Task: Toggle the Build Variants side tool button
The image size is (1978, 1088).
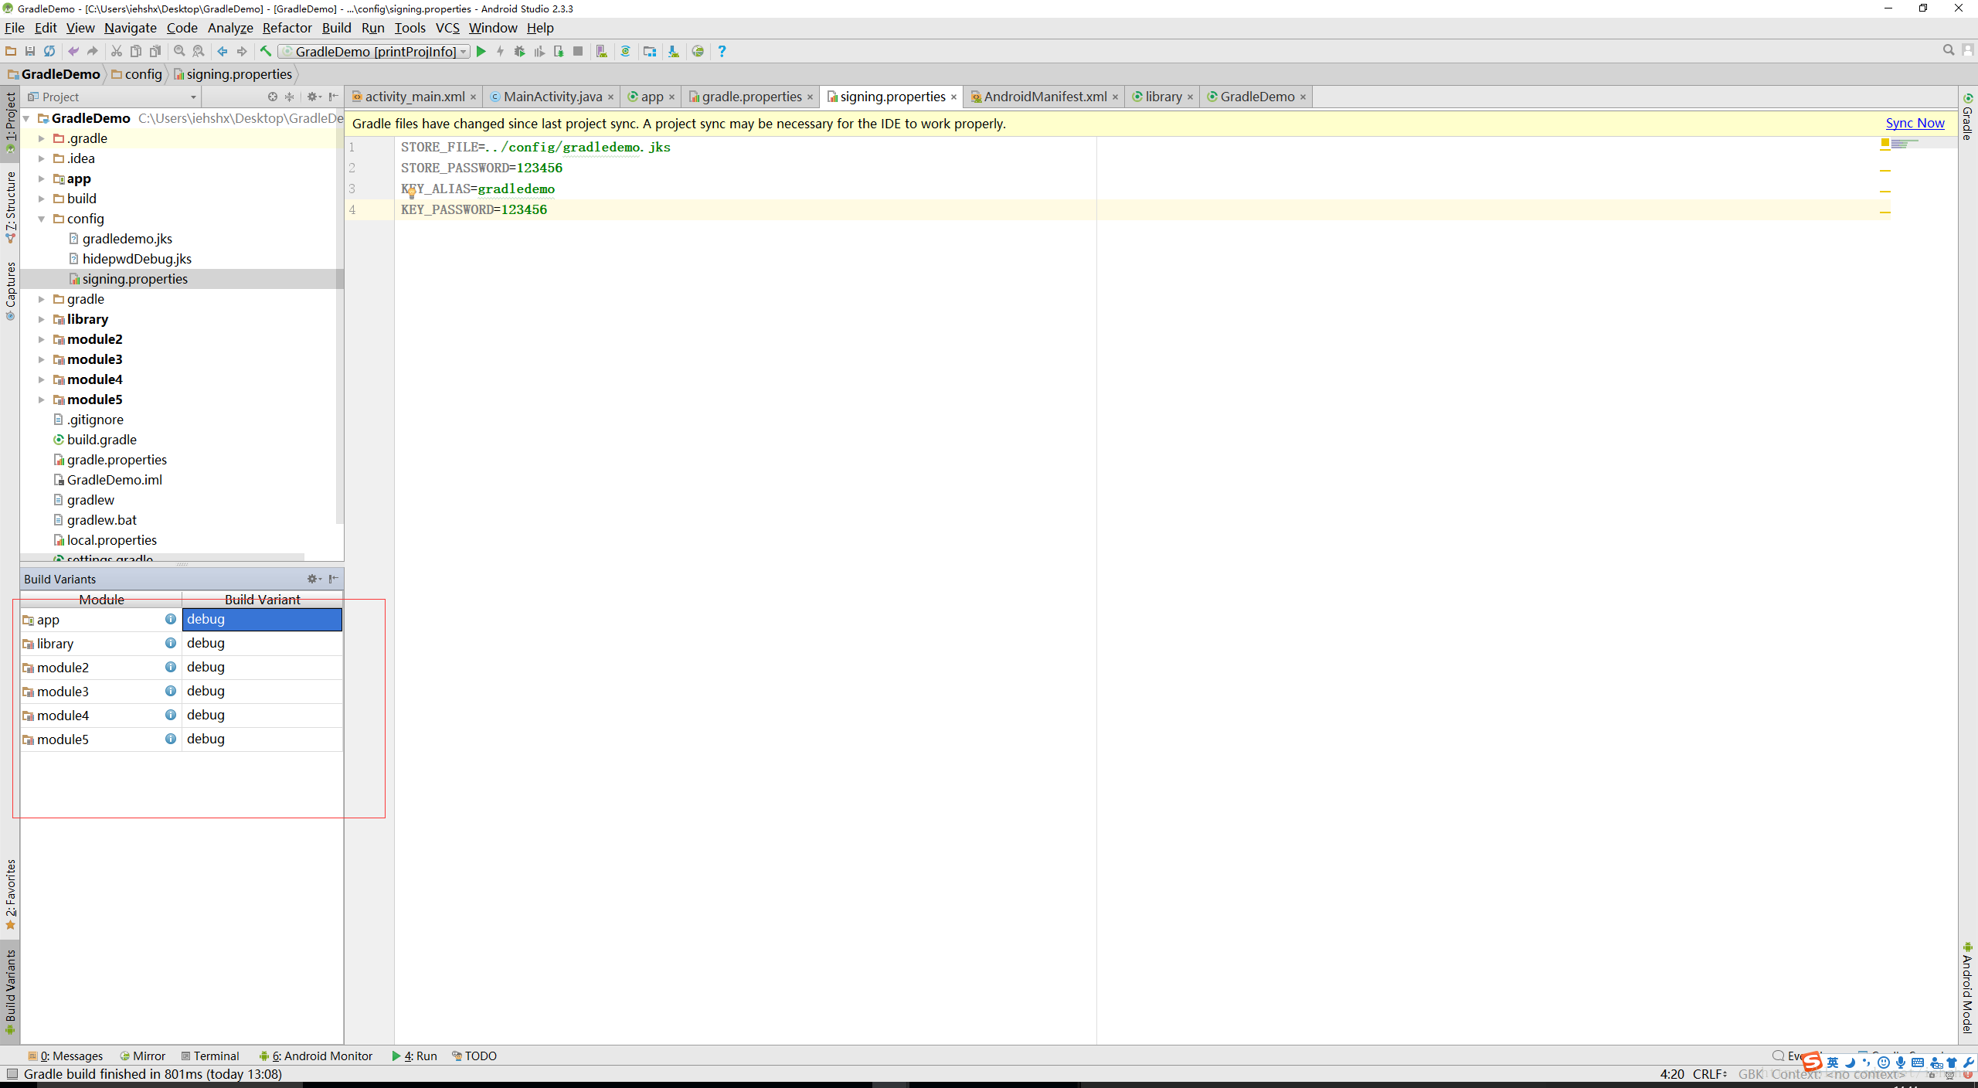Action: pyautogui.click(x=10, y=991)
